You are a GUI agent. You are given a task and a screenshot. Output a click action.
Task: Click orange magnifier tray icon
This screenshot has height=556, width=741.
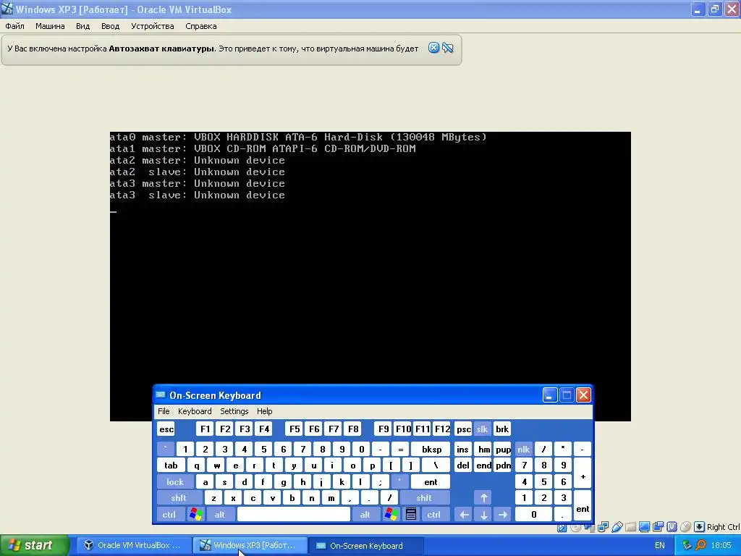coord(700,545)
